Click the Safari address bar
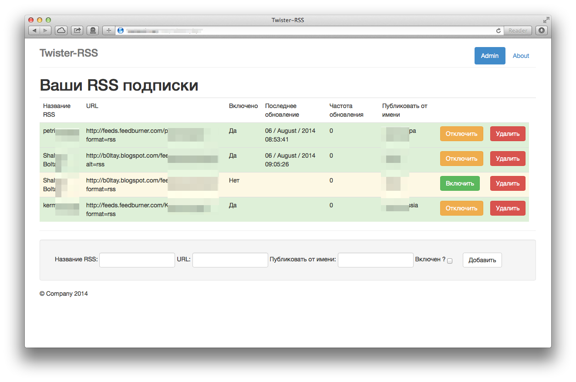This screenshot has width=576, height=382. point(309,30)
